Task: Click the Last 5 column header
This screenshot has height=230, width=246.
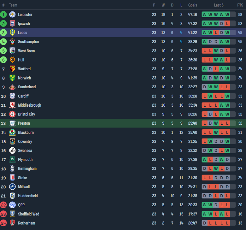Action: 219,5
